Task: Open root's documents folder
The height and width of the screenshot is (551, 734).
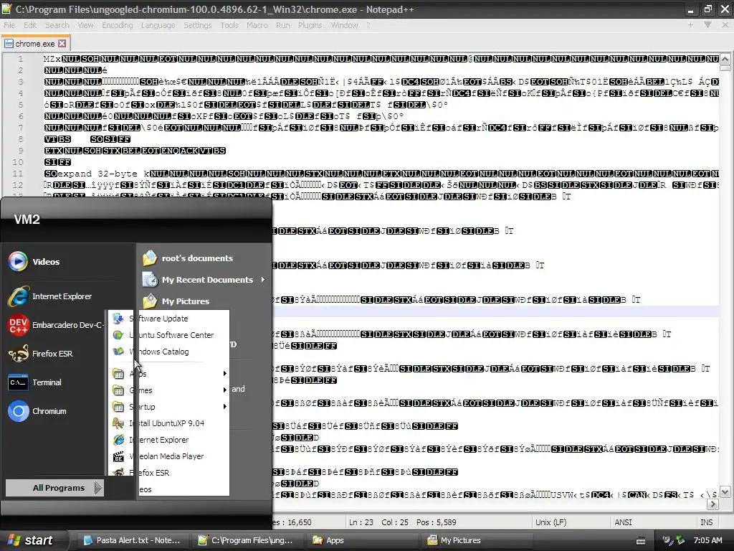Action: (196, 258)
